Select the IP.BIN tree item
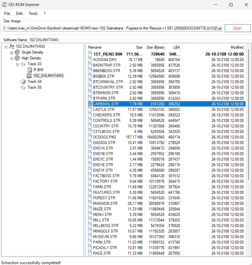Screen dimensions: 252x265 pyautogui.click(x=38, y=70)
